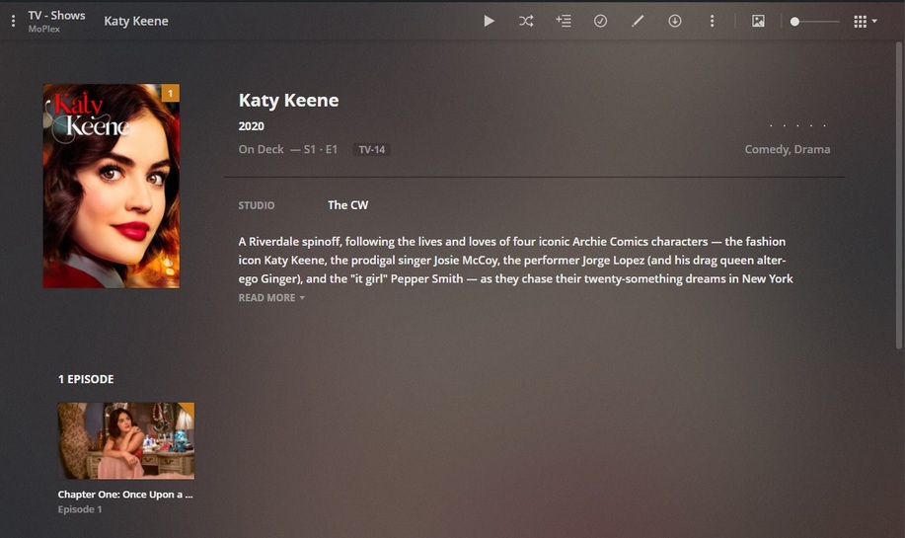Image resolution: width=905 pixels, height=538 pixels.
Task: Adjust the thumbnail size slider
Action: pos(815,22)
